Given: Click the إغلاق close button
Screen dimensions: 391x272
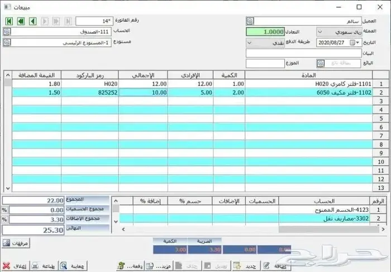Looking at the screenshot, I should pyautogui.click(x=16, y=266).
